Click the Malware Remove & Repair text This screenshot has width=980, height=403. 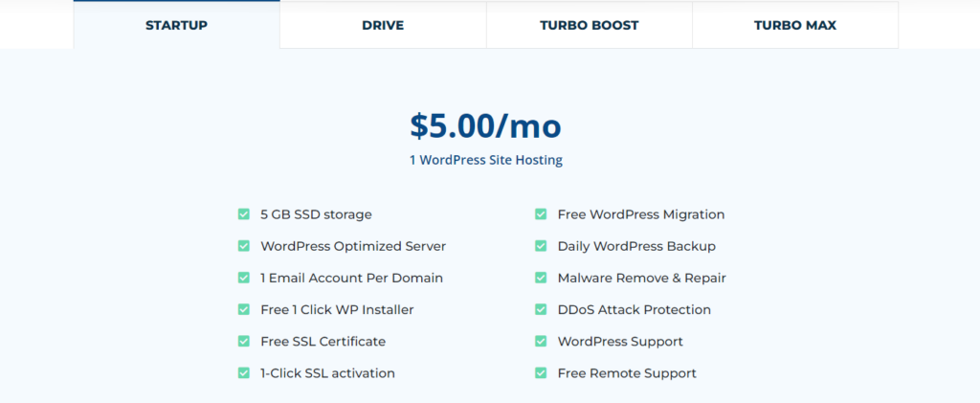pos(642,279)
